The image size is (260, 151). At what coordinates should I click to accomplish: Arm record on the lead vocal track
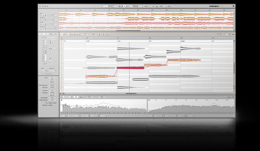tap(46, 20)
